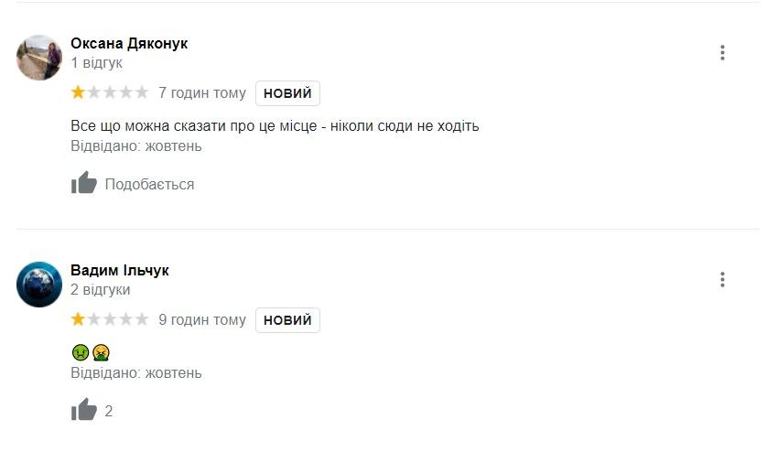Click the star rating on Вадим's review
The height and width of the screenshot is (452, 767).
(109, 319)
